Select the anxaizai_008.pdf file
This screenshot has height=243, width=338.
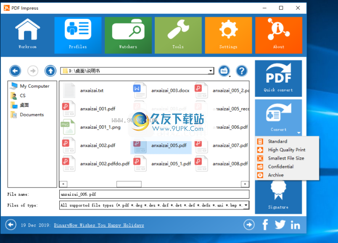coord(221,164)
